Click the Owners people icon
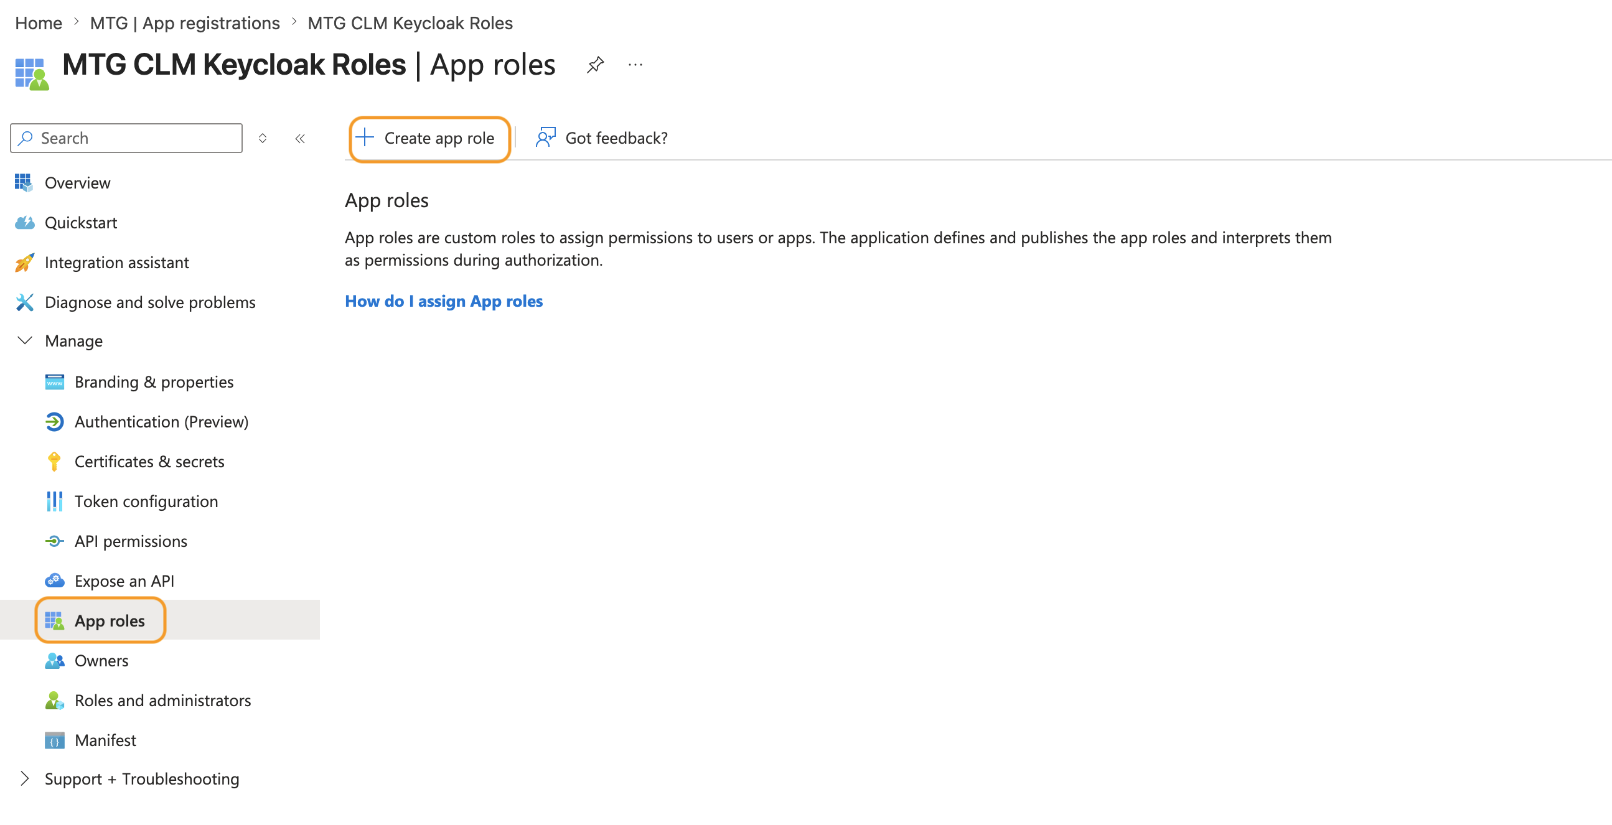This screenshot has height=825, width=1612. [54, 661]
